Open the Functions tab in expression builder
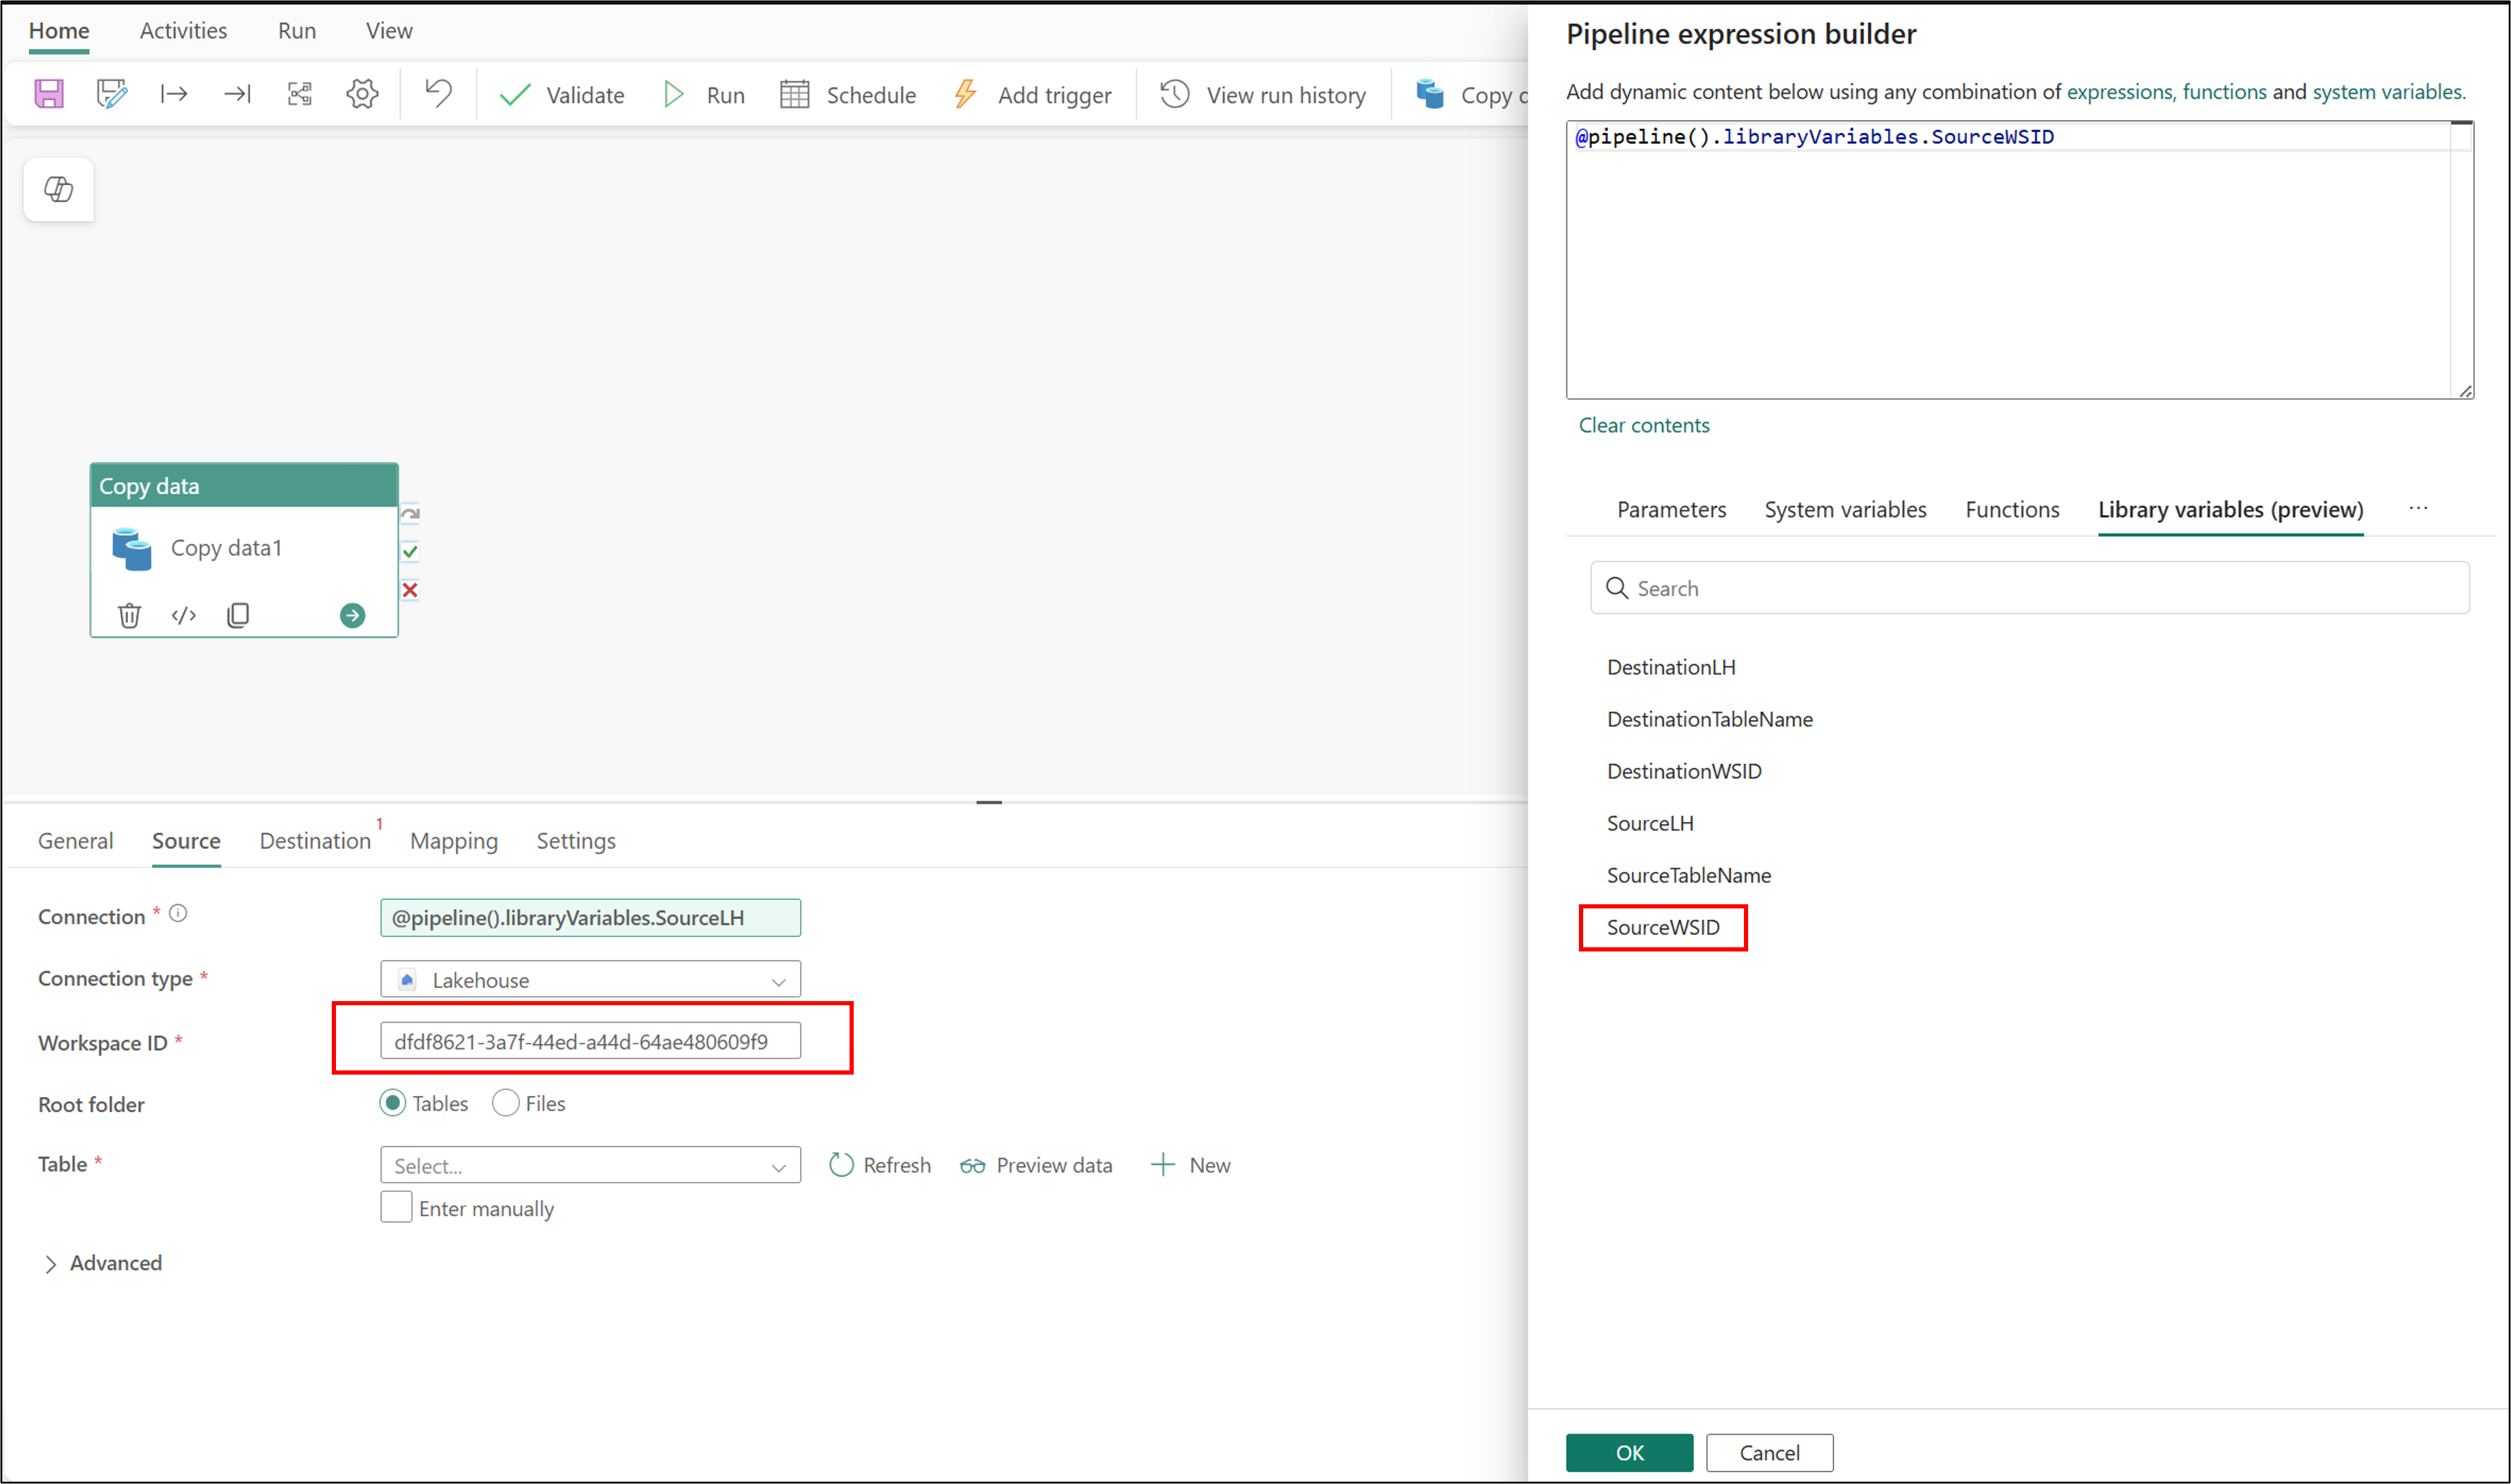Viewport: 2511px width, 1484px height. [x=2012, y=510]
